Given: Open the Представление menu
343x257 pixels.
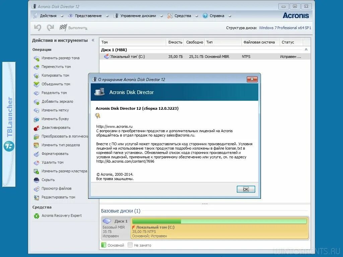Looking at the screenshot, I should (x=88, y=16).
